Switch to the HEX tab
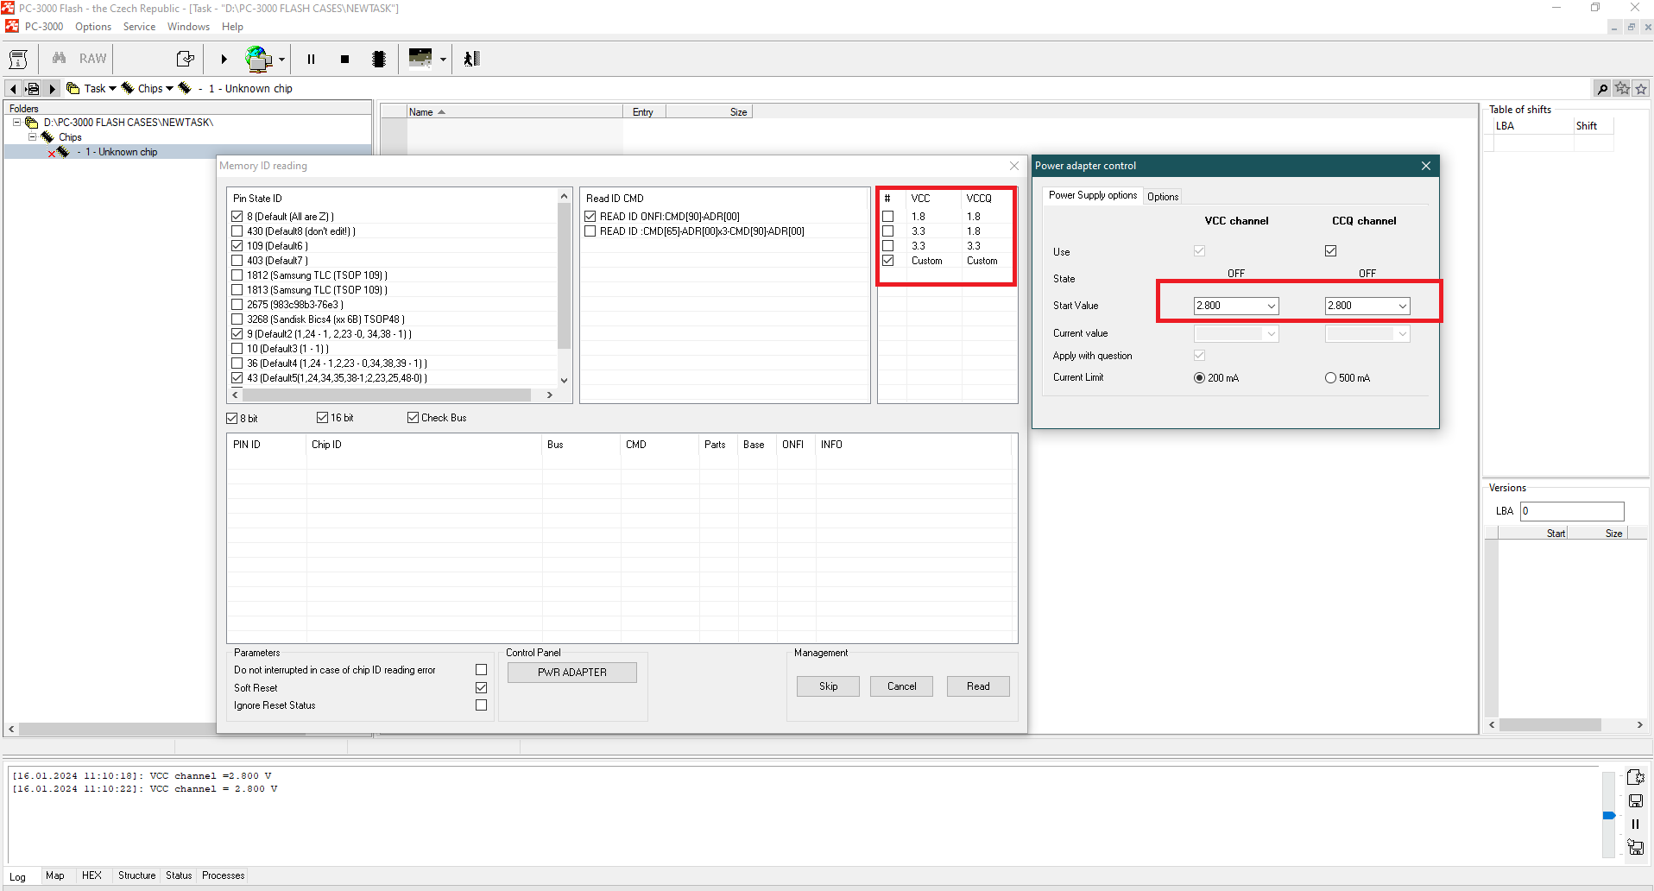Viewport: 1654px width, 891px height. coord(92,875)
